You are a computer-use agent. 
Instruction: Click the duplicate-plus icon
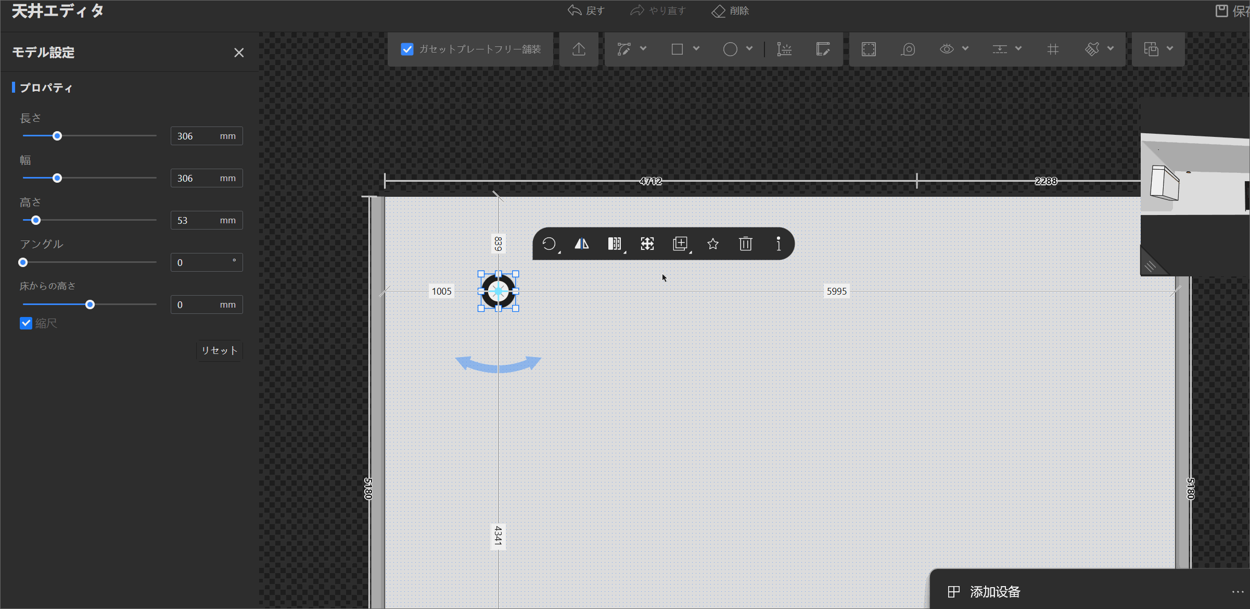[680, 244]
